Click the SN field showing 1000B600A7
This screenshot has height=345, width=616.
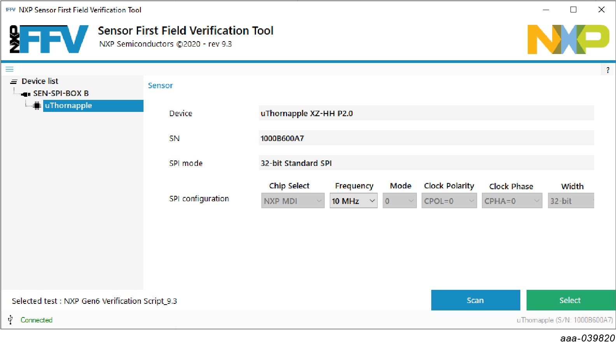coord(426,138)
